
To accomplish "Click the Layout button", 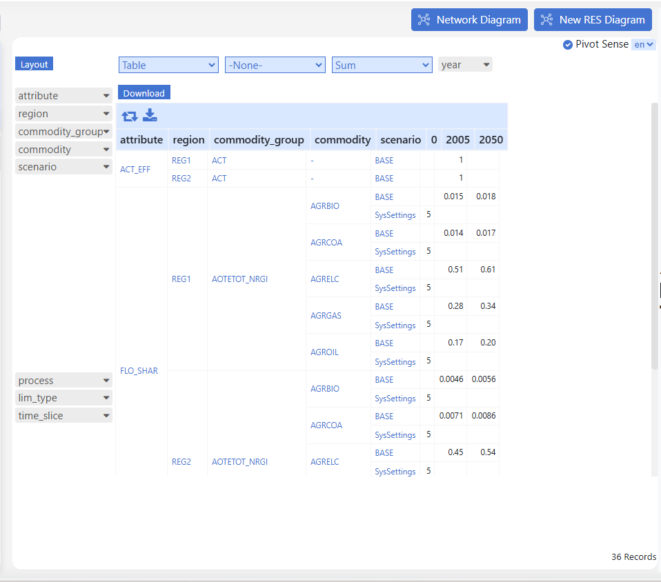I will [34, 64].
